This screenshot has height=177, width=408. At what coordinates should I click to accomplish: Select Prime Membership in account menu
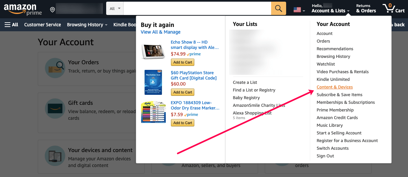[x=335, y=110]
